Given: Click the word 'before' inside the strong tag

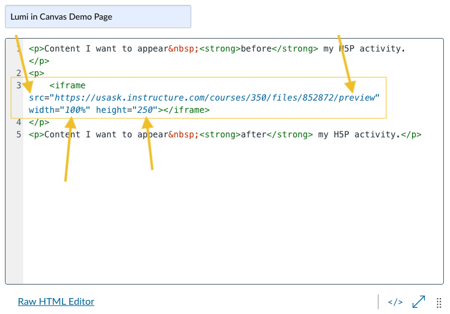Looking at the screenshot, I should (x=256, y=48).
